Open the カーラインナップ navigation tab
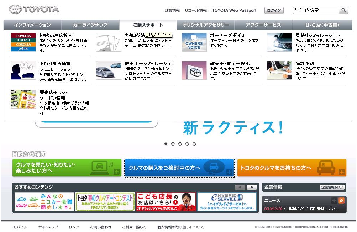The image size is (357, 232). click(90, 25)
